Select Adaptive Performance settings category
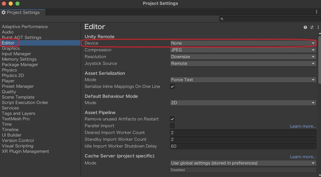The height and width of the screenshot is (177, 321). pyautogui.click(x=25, y=27)
